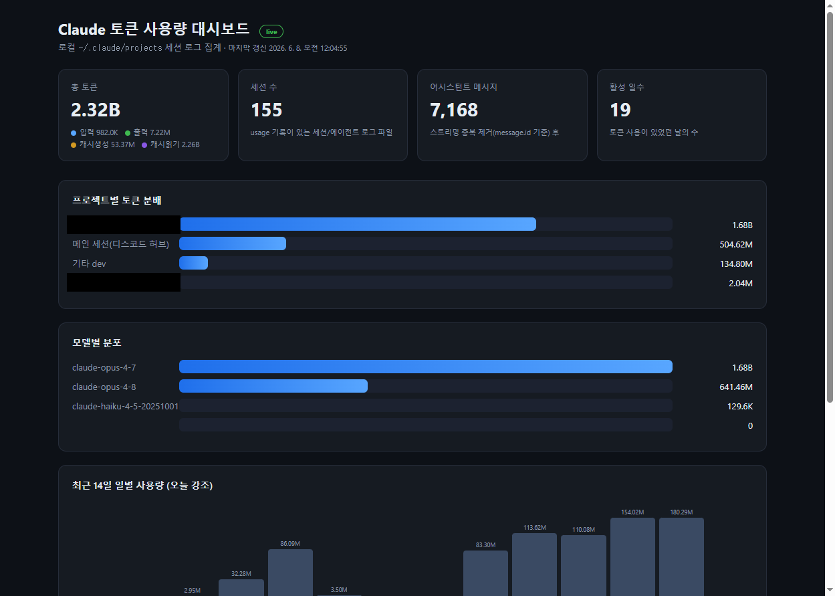Click the 총 토큰 card label
Screen dimensions: 835x596
click(84, 87)
